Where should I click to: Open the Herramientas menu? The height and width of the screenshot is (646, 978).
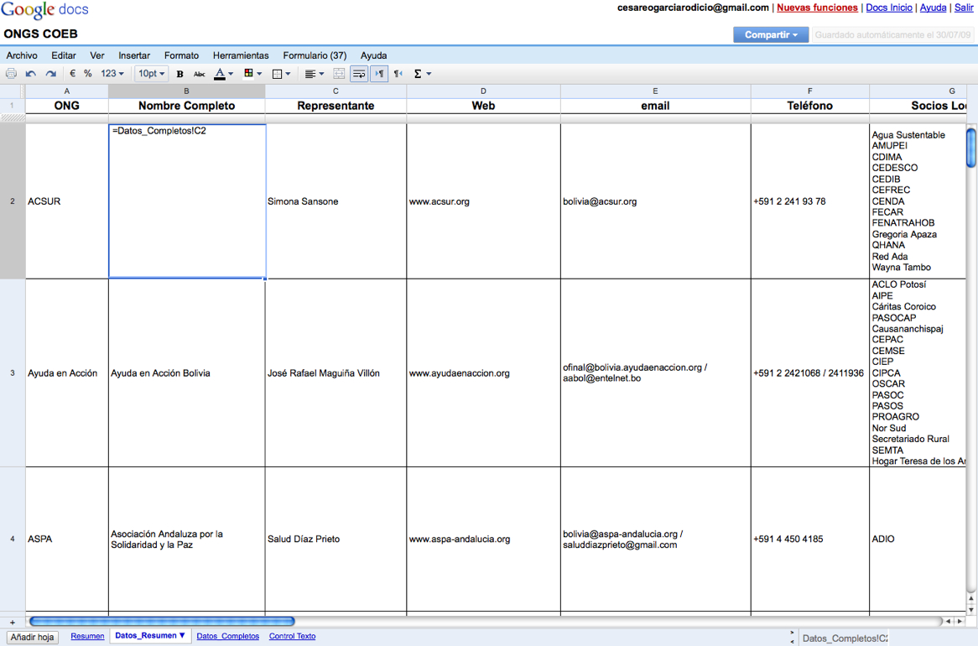click(241, 55)
